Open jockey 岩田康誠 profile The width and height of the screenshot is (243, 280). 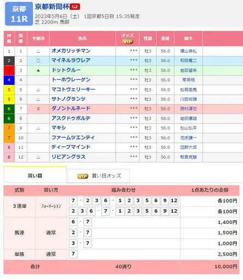click(188, 119)
